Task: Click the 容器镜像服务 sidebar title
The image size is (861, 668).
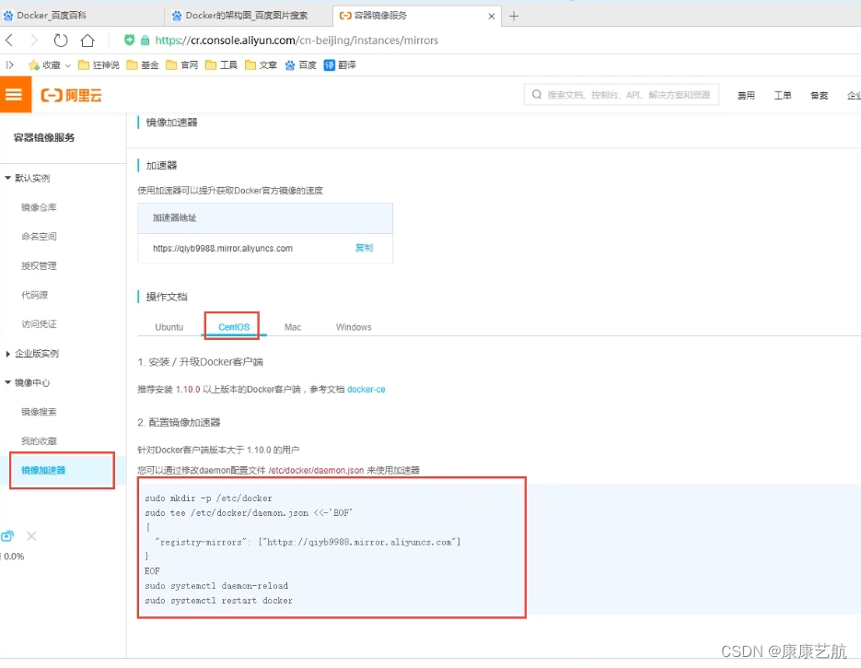Action: coord(44,137)
